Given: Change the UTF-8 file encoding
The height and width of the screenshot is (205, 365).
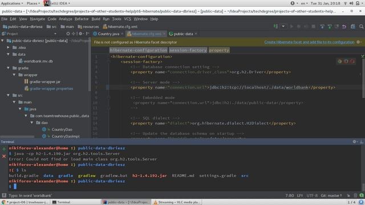Looking at the screenshot, I should coord(312,195).
